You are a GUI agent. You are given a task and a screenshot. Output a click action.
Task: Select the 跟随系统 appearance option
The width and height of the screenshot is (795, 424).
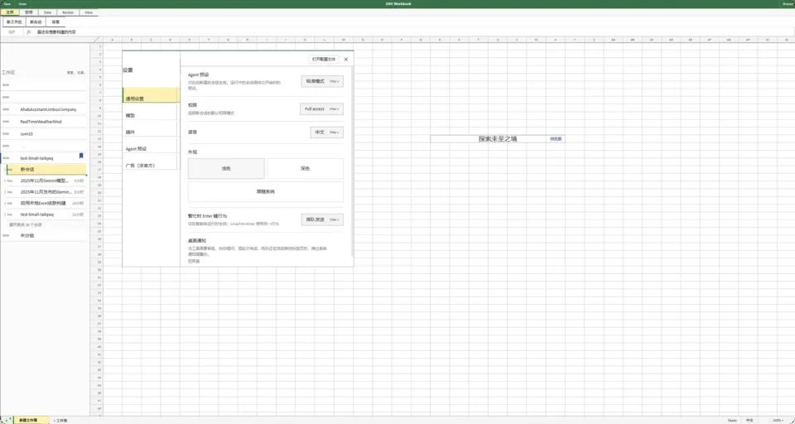tap(266, 192)
